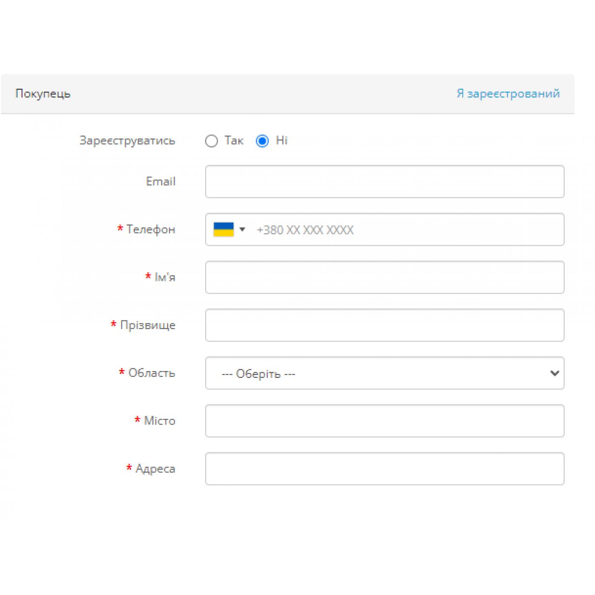Screen dimensions: 595x595
Task: Click the "Зареєструватись" label text
Action: click(x=127, y=141)
